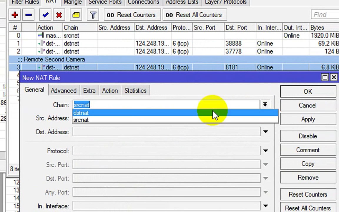
Task: Click the Dst. Address input field
Action: [x=166, y=132]
